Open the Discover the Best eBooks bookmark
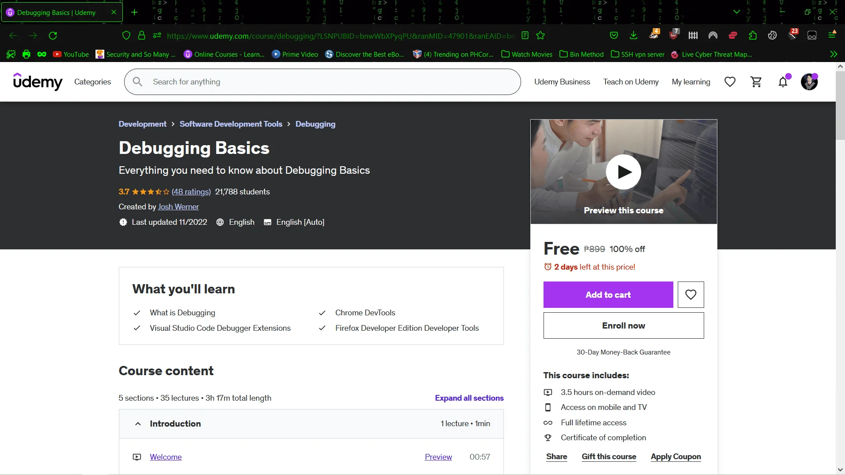 pyautogui.click(x=365, y=55)
